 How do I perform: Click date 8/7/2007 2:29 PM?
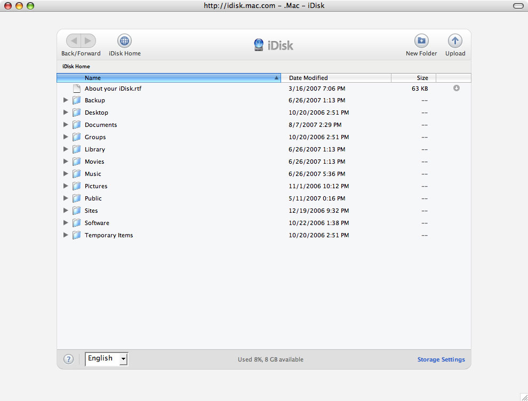pyautogui.click(x=315, y=125)
